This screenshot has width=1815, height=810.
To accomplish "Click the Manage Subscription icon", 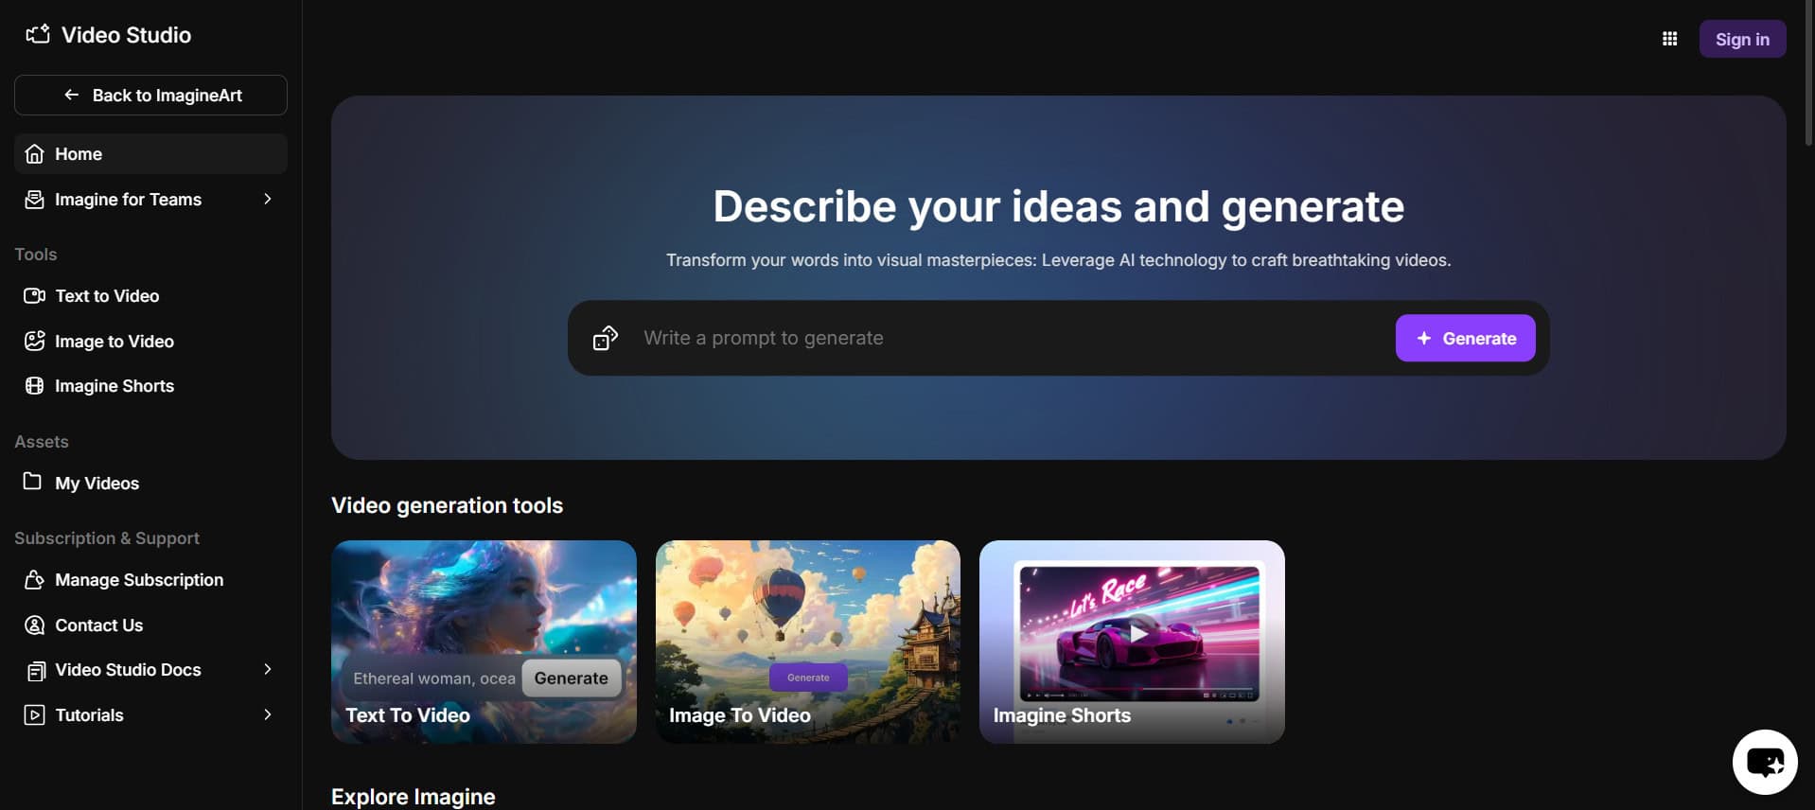I will point(34,579).
